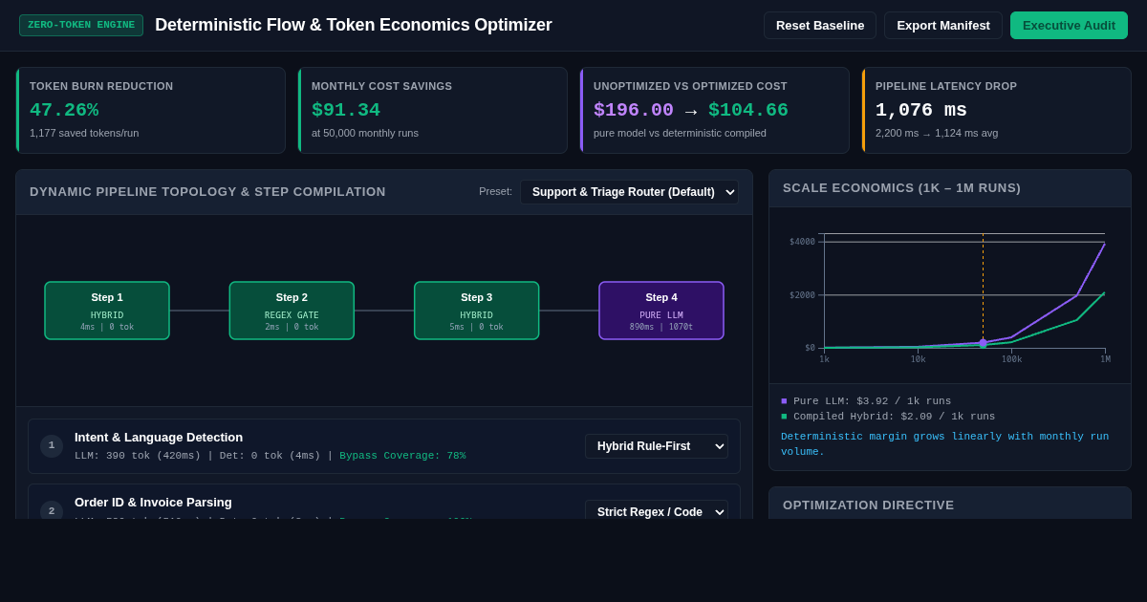The image size is (1147, 602).
Task: Click the $196.00 unoptimized cost value
Action: pyautogui.click(x=634, y=110)
